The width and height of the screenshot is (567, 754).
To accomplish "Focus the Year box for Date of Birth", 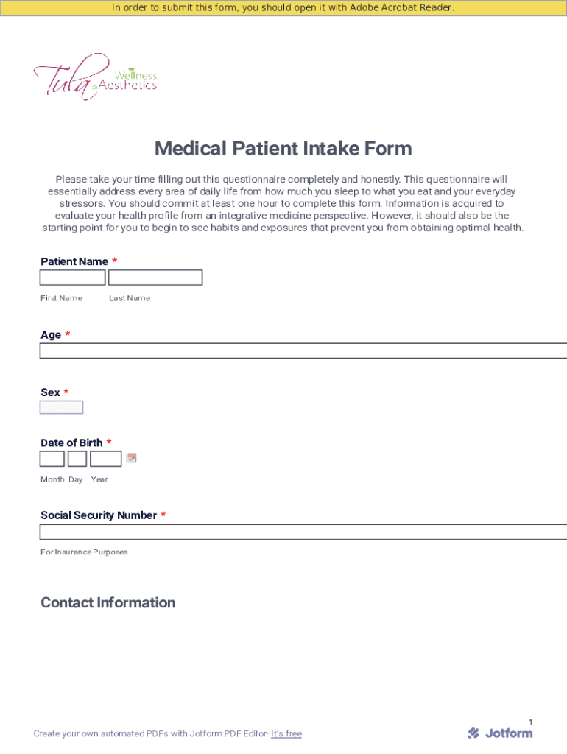I will pyautogui.click(x=105, y=459).
